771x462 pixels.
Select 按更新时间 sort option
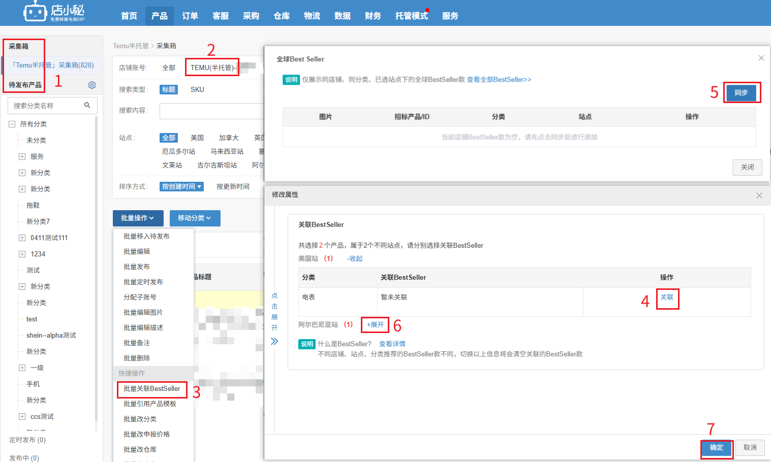(x=233, y=186)
